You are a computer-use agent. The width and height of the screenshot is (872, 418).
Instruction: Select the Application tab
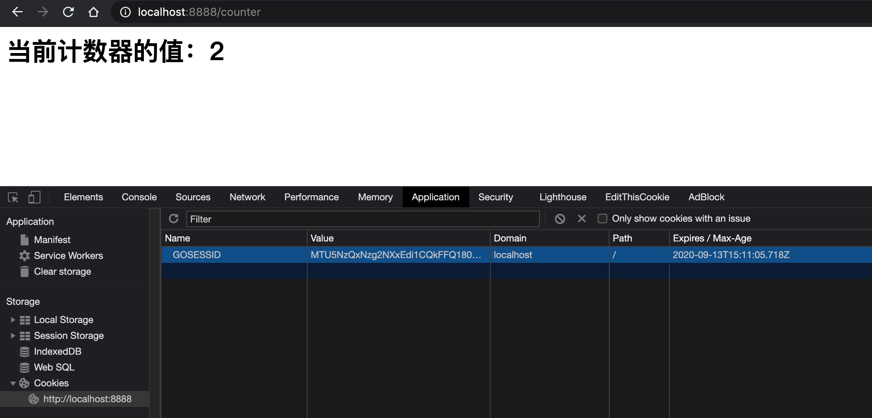[436, 197]
